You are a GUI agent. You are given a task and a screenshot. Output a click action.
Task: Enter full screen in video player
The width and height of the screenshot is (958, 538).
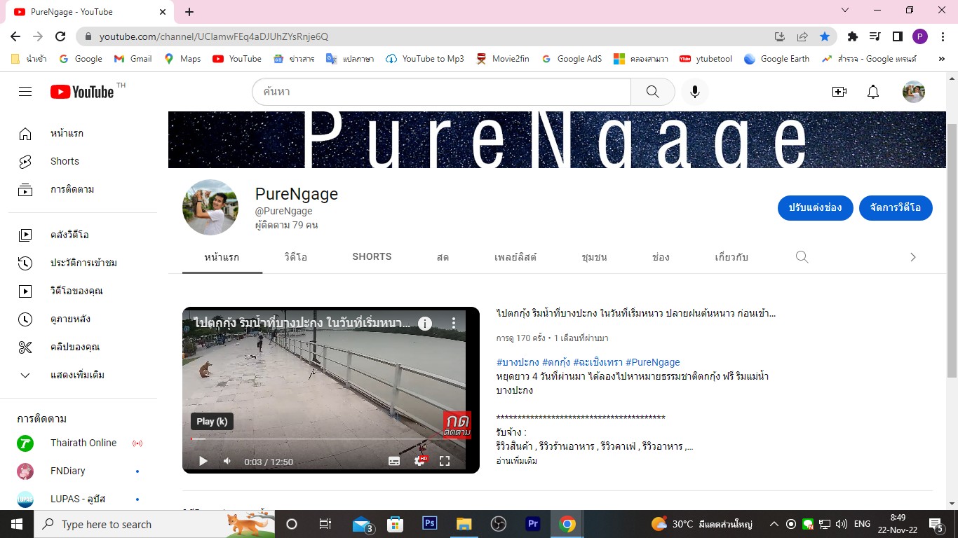point(445,461)
